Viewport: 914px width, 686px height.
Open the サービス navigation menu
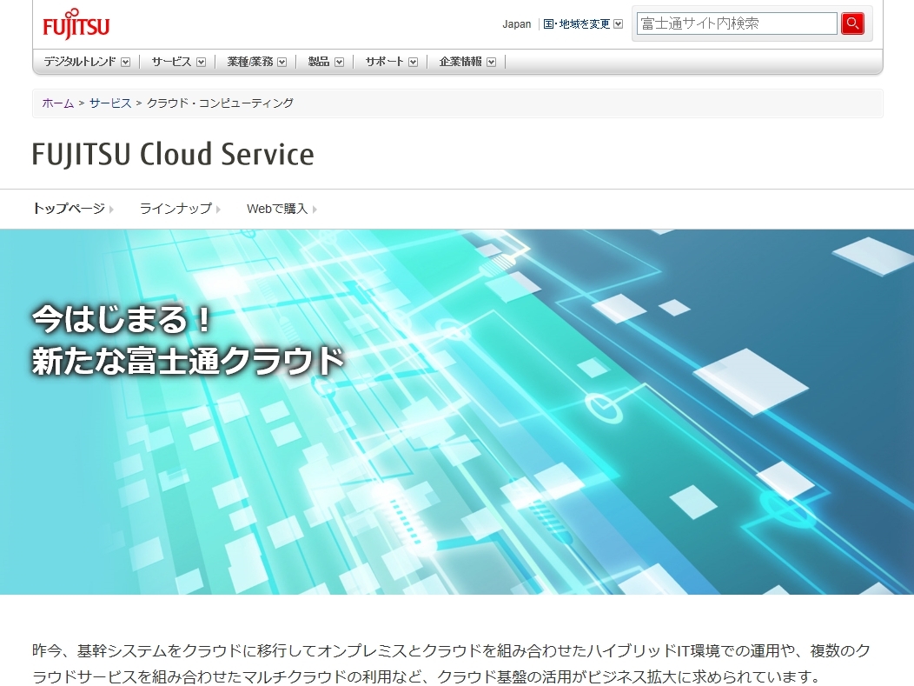click(x=171, y=62)
